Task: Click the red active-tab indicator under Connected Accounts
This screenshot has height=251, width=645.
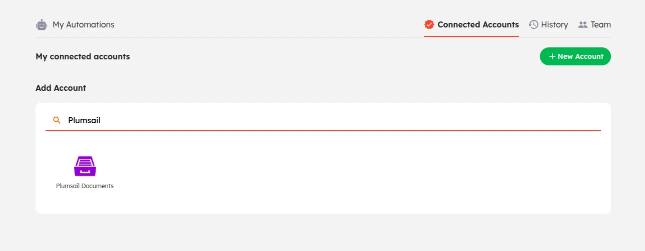Action: (x=471, y=36)
